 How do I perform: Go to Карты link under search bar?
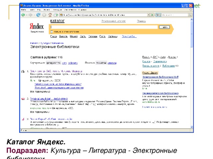tap(83, 36)
